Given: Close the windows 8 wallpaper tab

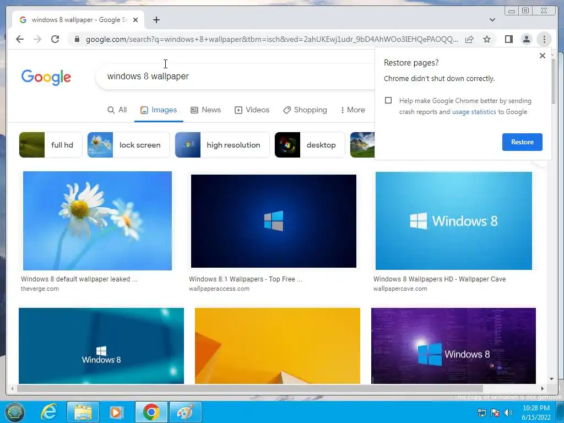Looking at the screenshot, I should 135,20.
